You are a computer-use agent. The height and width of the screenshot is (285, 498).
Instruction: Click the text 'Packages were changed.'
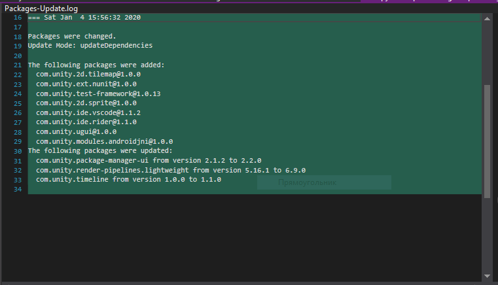72,37
